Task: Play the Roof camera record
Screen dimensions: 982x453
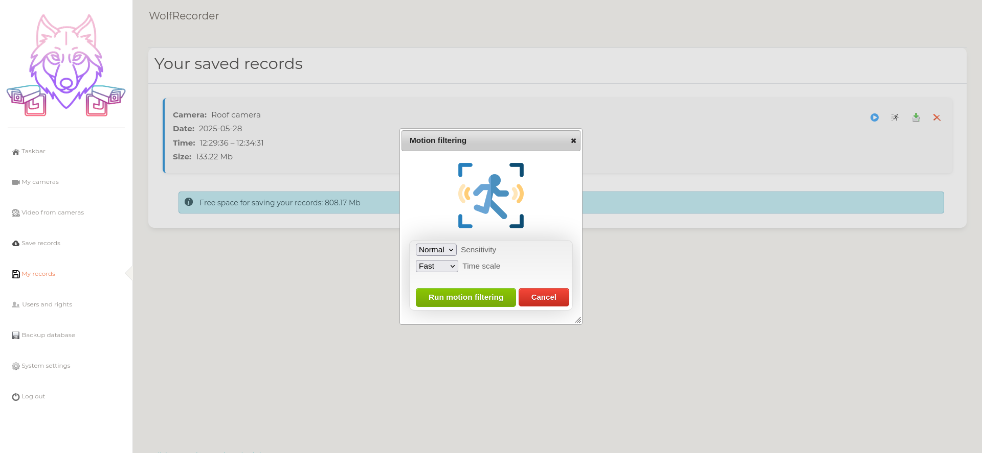Action: [x=874, y=117]
